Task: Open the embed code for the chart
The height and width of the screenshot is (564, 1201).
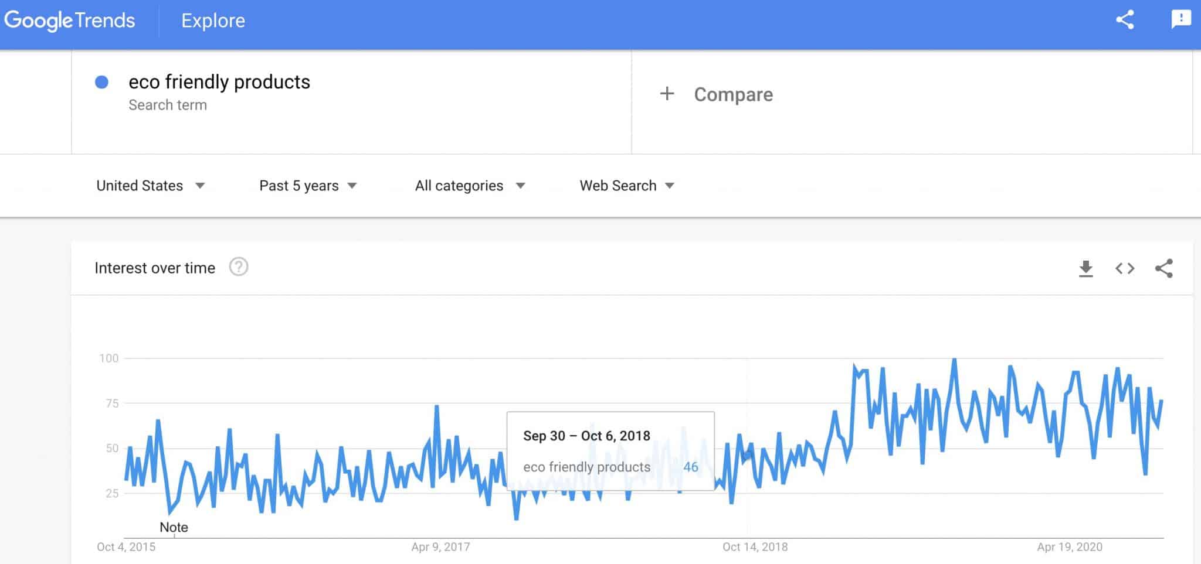Action: 1125,268
